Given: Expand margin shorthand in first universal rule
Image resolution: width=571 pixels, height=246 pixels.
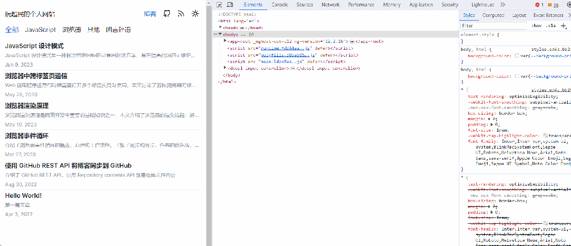Looking at the screenshot, I should tap(489, 119).
